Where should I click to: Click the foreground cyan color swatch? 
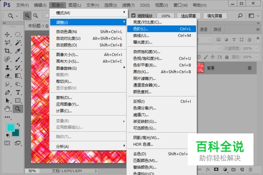[x=11, y=128]
